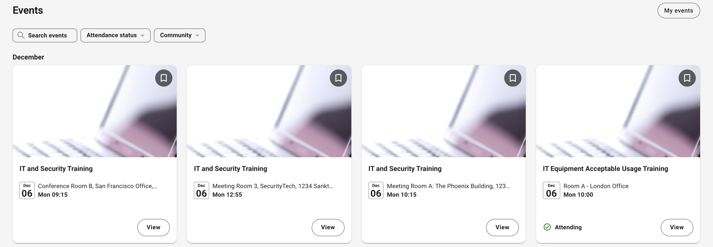The height and width of the screenshot is (247, 713).
Task: Click the green Attending checkmark icon
Action: click(547, 227)
